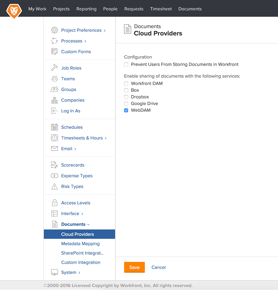Open the Custom Forms link
The image size is (278, 290).
coord(76,52)
